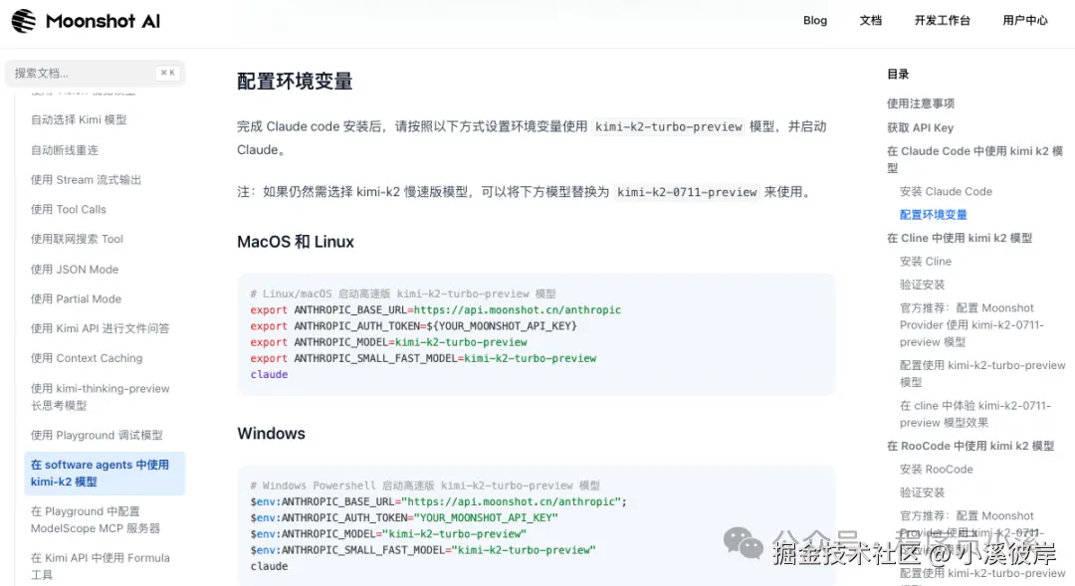The width and height of the screenshot is (1075, 586).
Task: Click the $env:ANTHROPIC_BASE_URL PowerShell line
Action: tap(438, 501)
